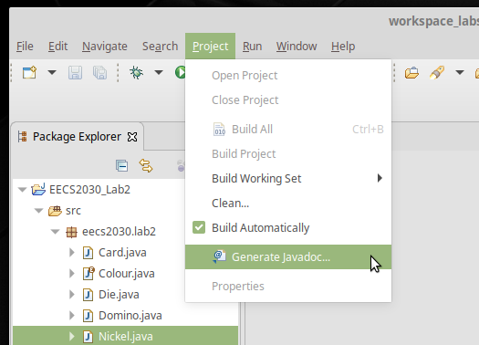Choose Close Project menu entry
This screenshot has width=479, height=345.
point(288,99)
